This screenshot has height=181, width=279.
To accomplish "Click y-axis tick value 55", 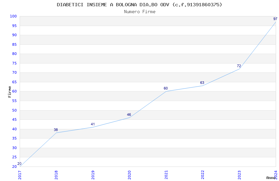I will pos(14,101).
